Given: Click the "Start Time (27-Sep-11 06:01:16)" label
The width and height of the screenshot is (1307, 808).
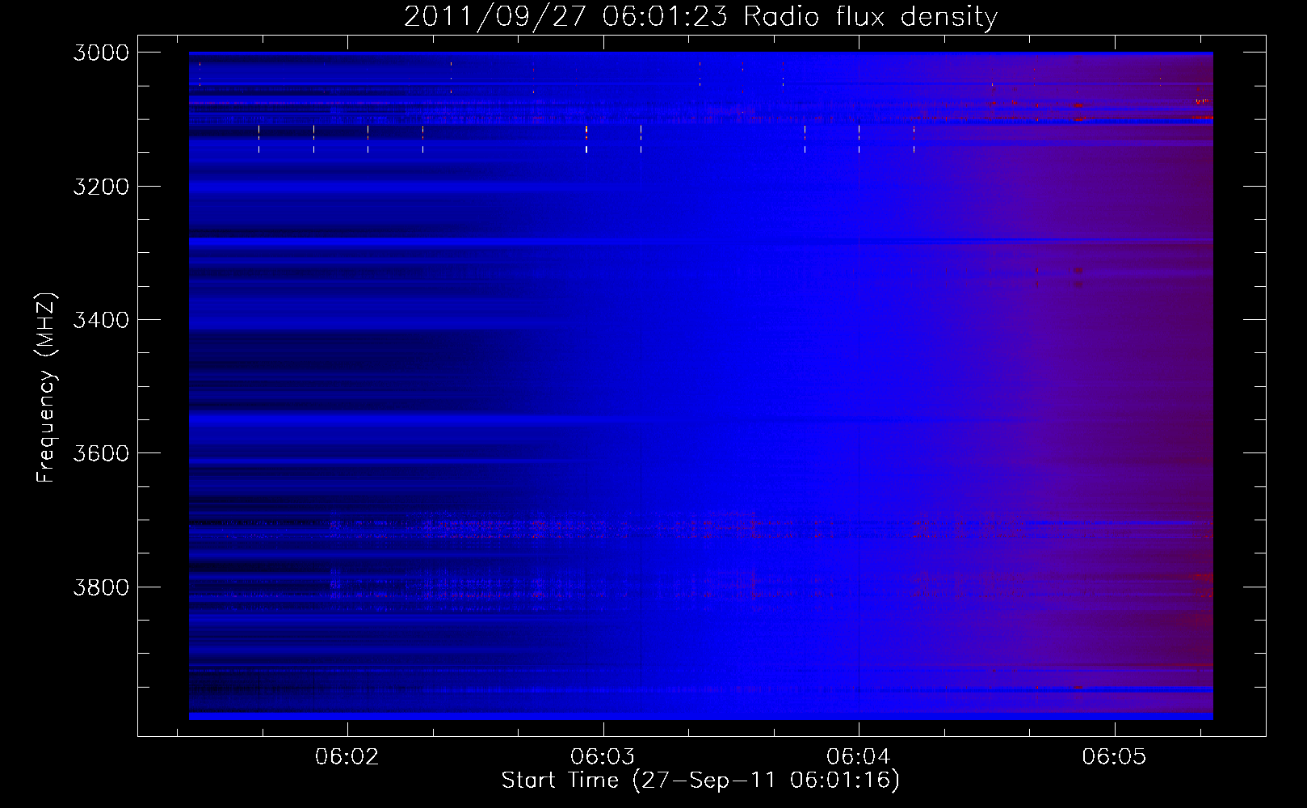Looking at the screenshot, I should click(700, 781).
